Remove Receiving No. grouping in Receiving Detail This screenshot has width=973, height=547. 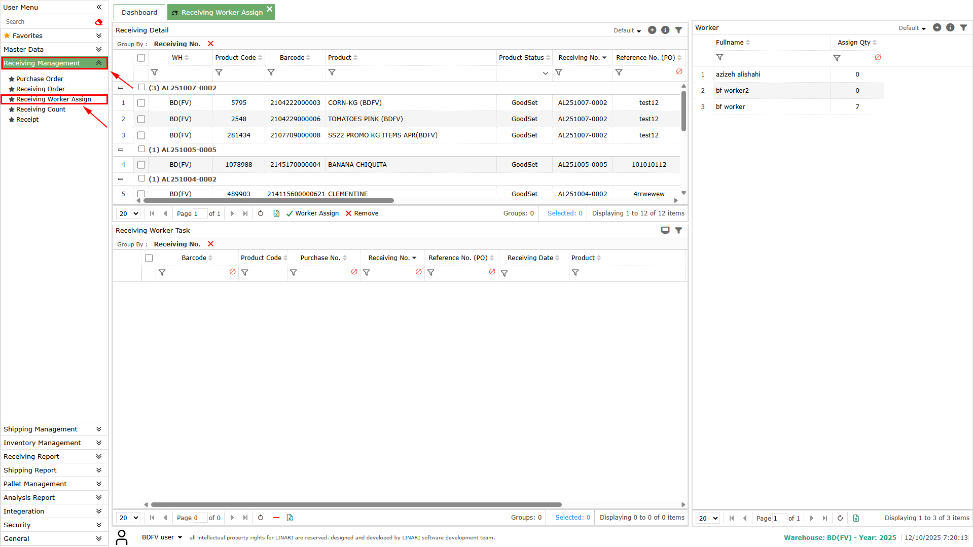point(211,44)
